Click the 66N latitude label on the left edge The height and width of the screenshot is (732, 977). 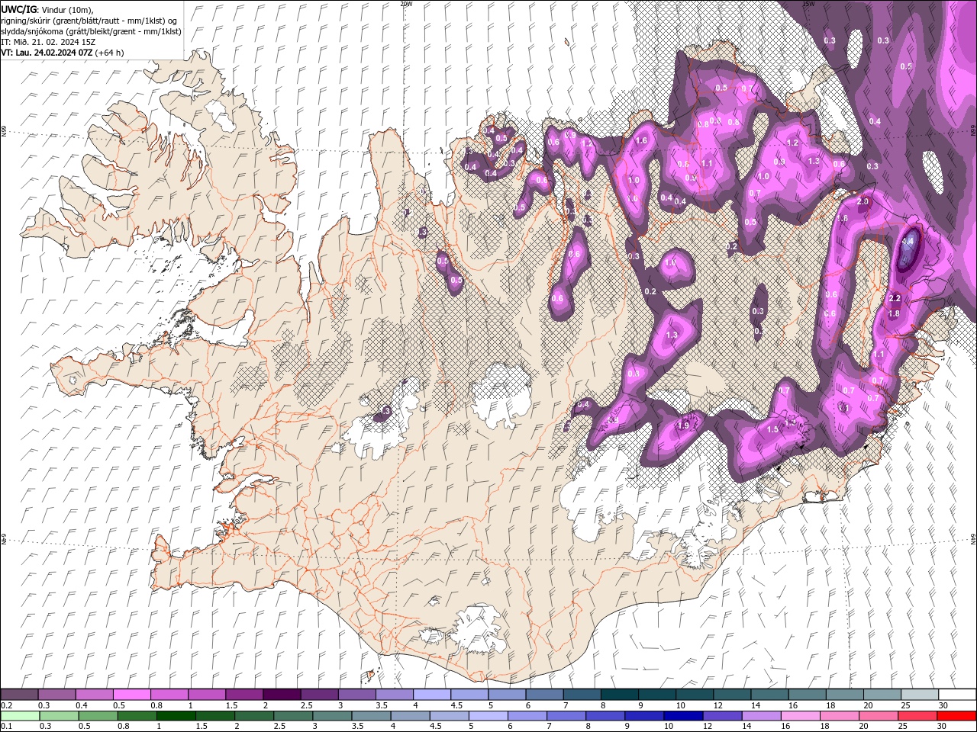tap(4, 133)
